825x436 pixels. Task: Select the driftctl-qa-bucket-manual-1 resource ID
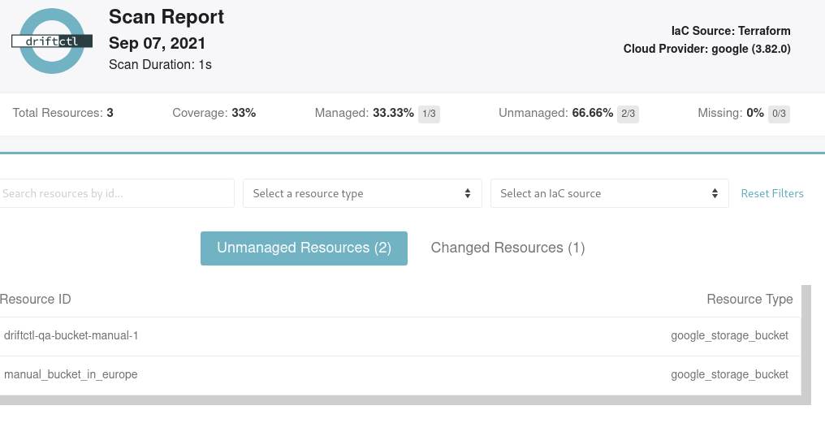tap(71, 335)
